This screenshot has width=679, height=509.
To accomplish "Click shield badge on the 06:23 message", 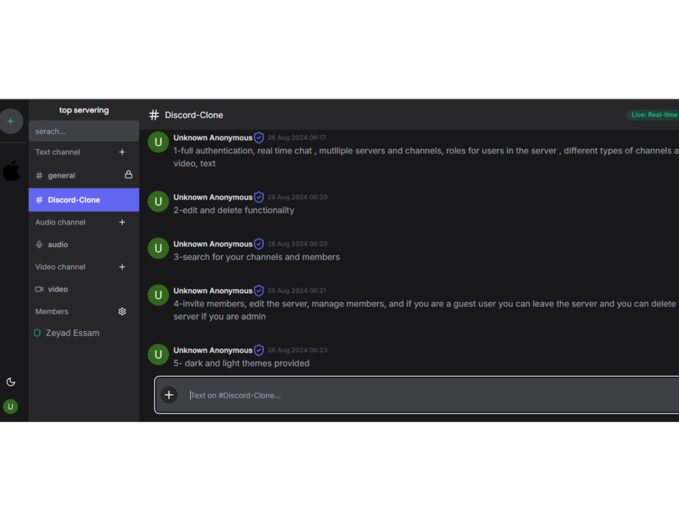I will [259, 350].
